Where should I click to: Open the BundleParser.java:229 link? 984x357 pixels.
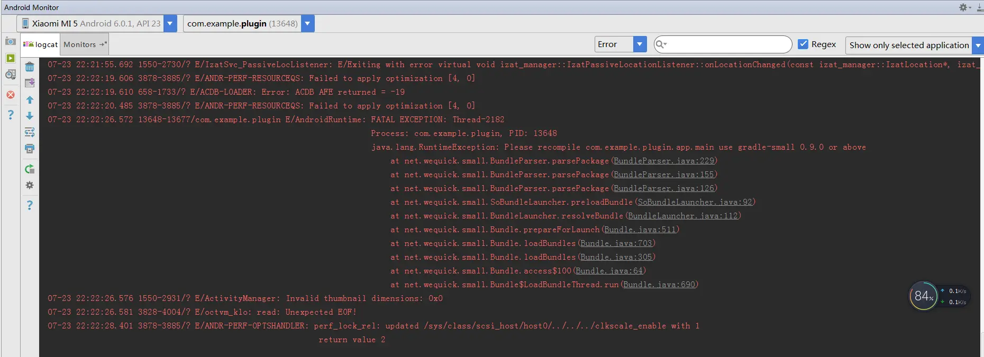[664, 161]
